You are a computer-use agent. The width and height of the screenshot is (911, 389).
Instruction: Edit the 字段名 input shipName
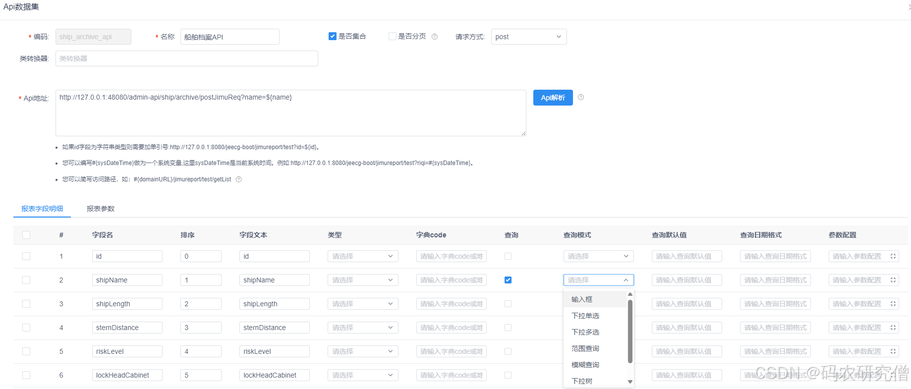point(127,280)
